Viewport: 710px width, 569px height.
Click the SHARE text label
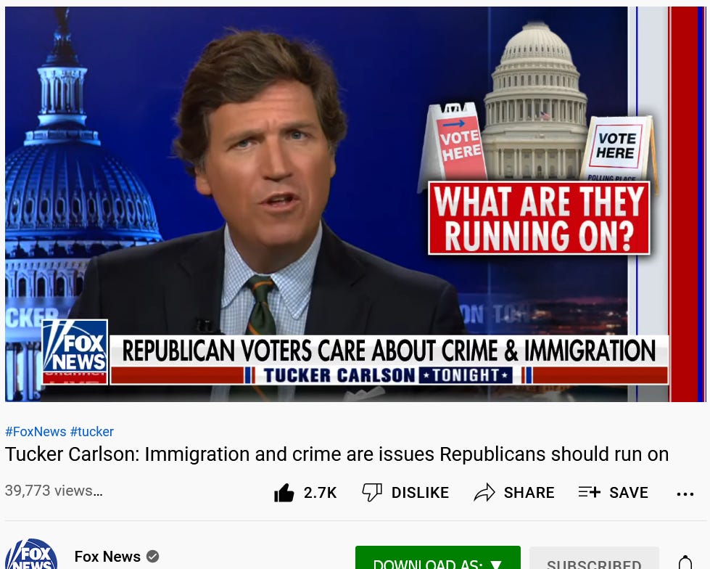[529, 493]
